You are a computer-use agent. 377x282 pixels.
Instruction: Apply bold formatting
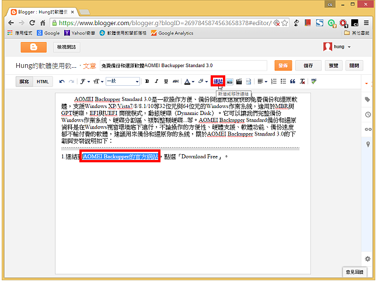pos(147,81)
